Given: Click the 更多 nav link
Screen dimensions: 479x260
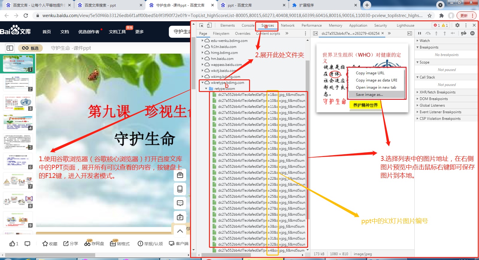Looking at the screenshot, I should (x=140, y=32).
